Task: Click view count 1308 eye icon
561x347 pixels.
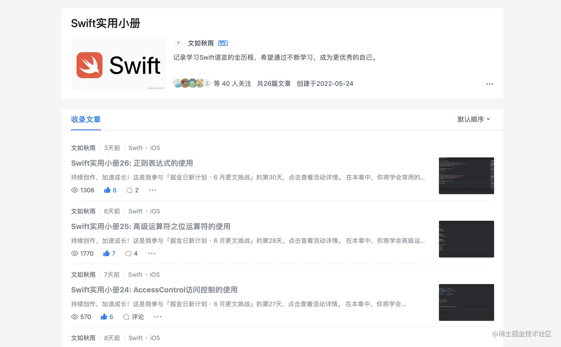Action: (75, 190)
